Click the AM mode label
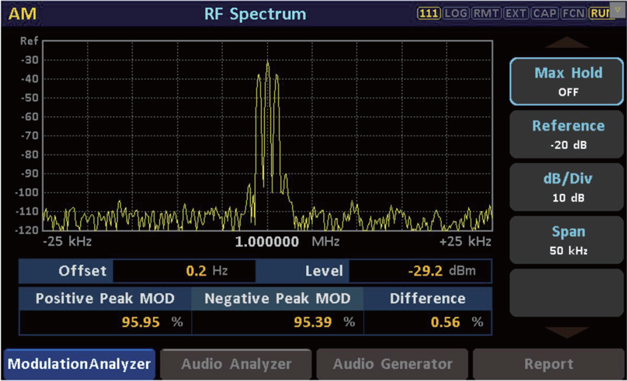The height and width of the screenshot is (381, 627). [23, 14]
